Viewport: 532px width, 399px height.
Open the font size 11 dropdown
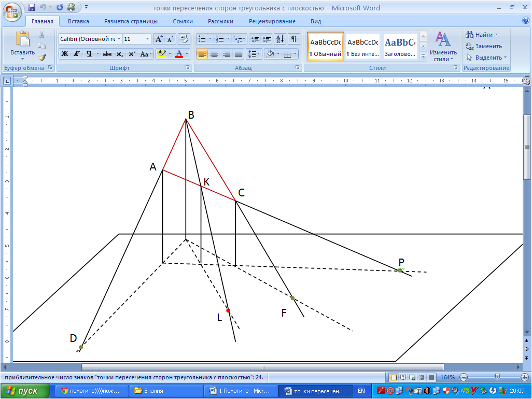point(147,39)
